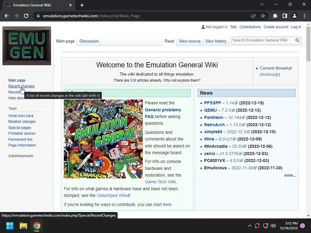Click more... under the News list

click(290, 175)
